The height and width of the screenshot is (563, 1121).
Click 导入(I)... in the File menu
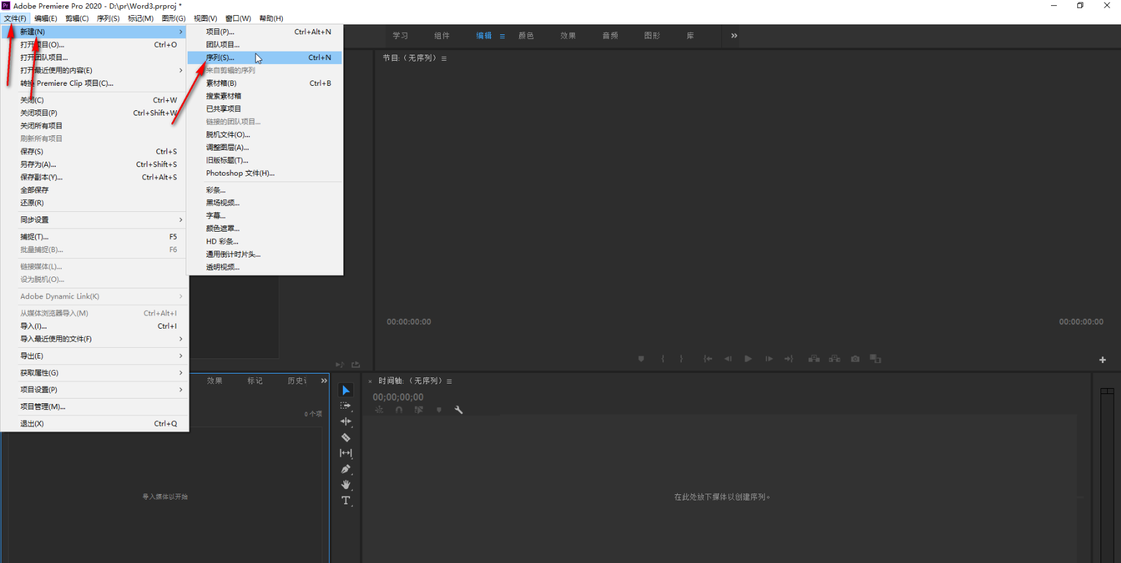pyautogui.click(x=34, y=326)
